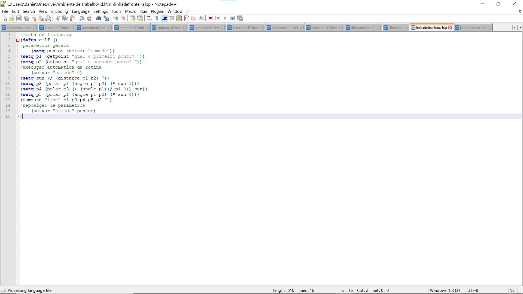Viewport: 523px width, 294px height.
Task: Click line number 9 in the margin
Action: 9,78
